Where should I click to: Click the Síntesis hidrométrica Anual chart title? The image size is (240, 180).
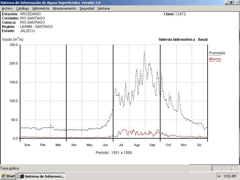[183, 40]
